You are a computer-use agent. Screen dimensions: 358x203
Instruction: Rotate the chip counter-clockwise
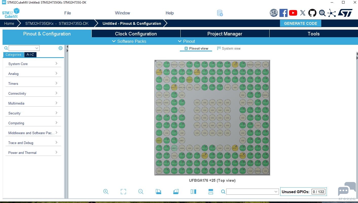[176, 192]
